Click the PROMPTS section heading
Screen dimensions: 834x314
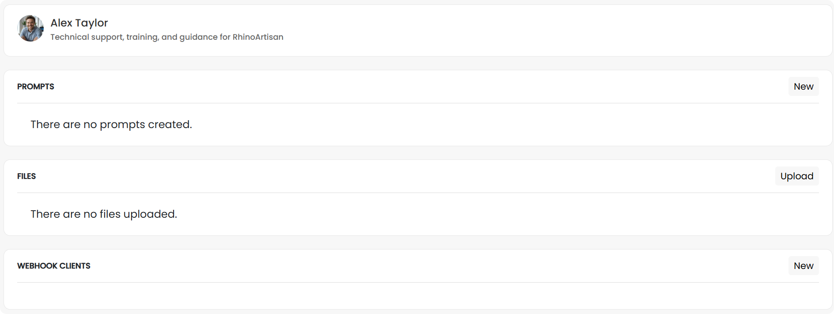pyautogui.click(x=36, y=87)
